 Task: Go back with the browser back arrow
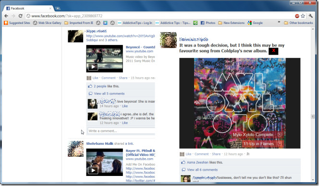pos(6,16)
